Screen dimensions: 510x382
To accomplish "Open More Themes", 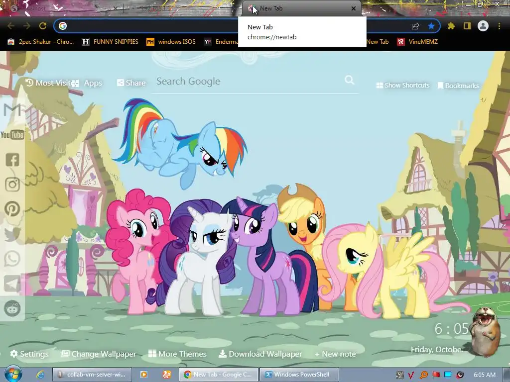I will click(177, 354).
